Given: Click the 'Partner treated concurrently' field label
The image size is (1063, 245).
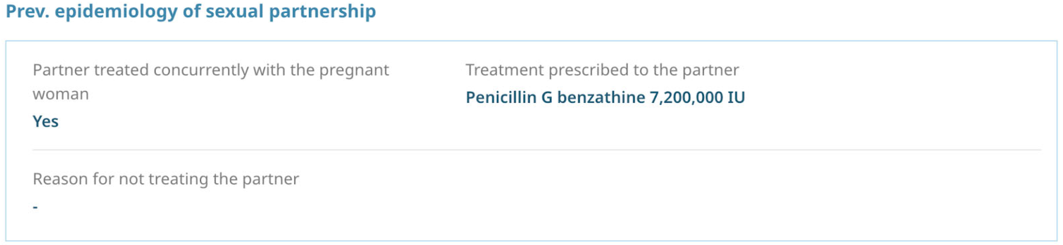Looking at the screenshot, I should click(x=210, y=70).
